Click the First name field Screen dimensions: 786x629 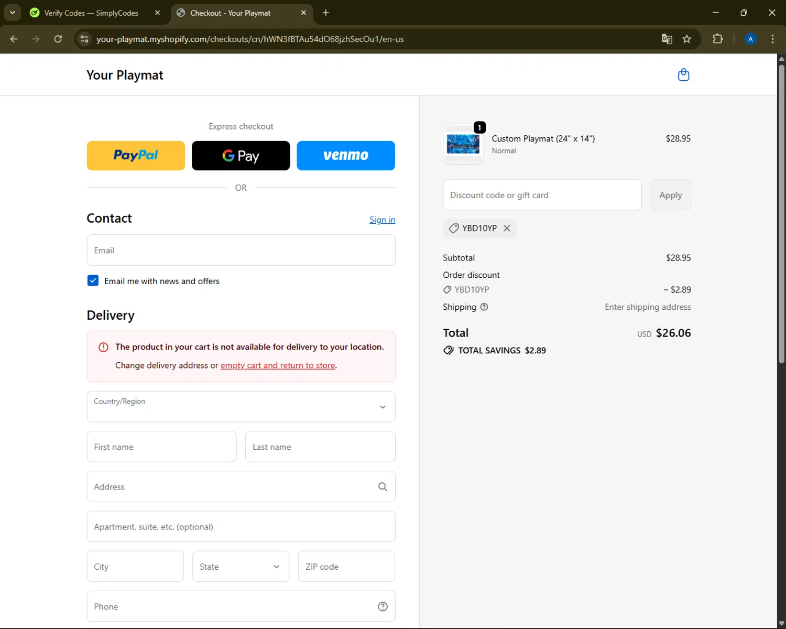tap(161, 447)
